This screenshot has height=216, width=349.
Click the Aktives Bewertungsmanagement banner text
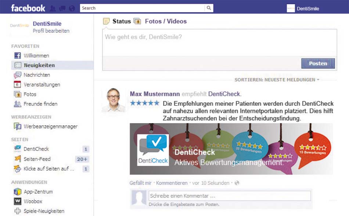pyautogui.click(x=229, y=162)
